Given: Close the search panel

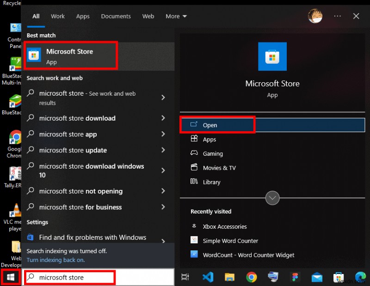Looking at the screenshot, I should coord(356,16).
